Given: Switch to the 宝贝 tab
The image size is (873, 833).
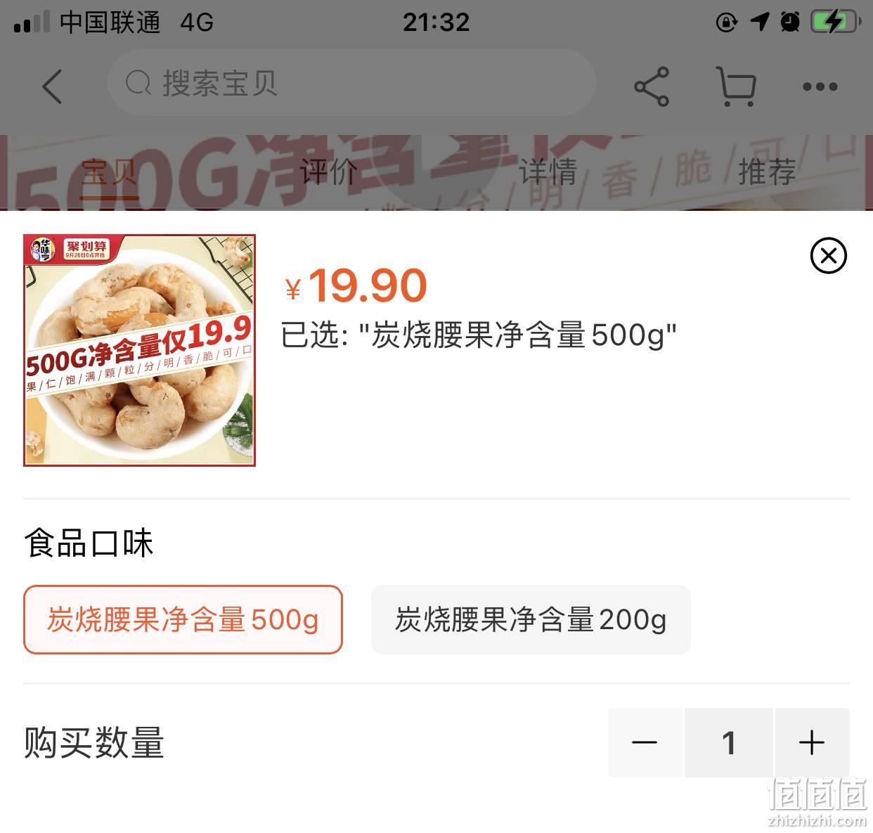Looking at the screenshot, I should point(109,173).
